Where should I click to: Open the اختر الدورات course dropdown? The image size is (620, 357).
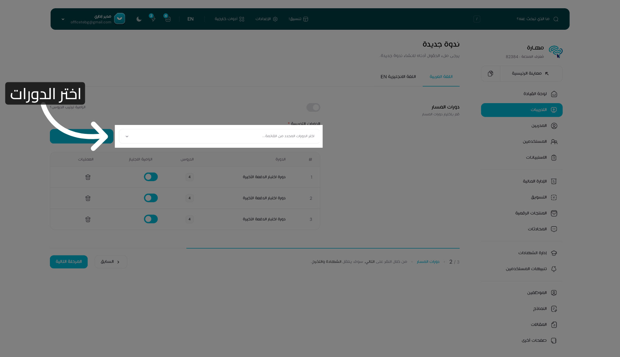[219, 136]
